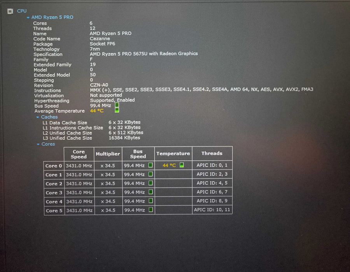Image resolution: width=350 pixels, height=272 pixels.
Task: Click the Code Name value Cezanne
Action: (x=100, y=38)
